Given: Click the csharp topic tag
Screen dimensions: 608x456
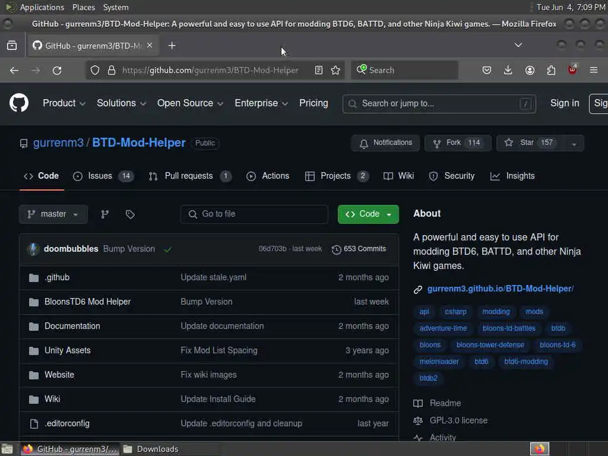Looking at the screenshot, I should 455,312.
